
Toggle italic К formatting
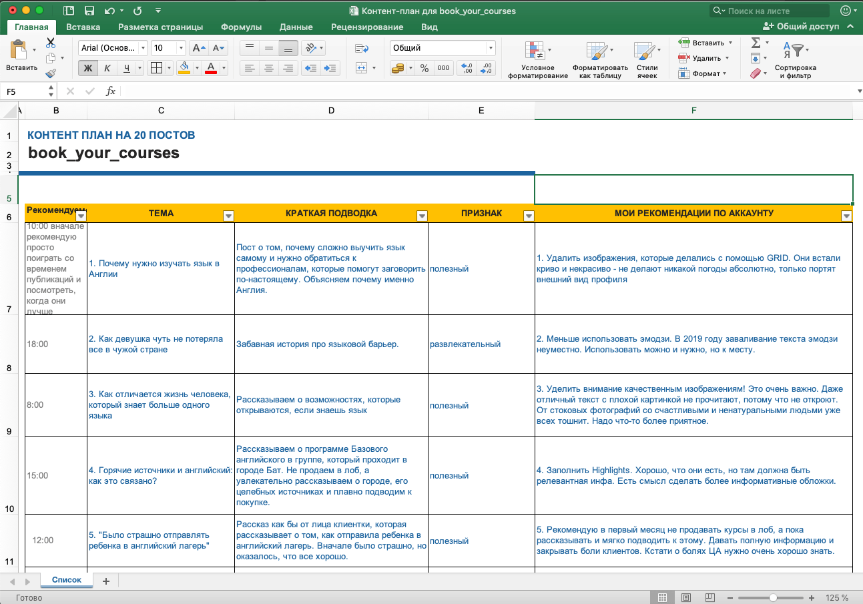(107, 68)
